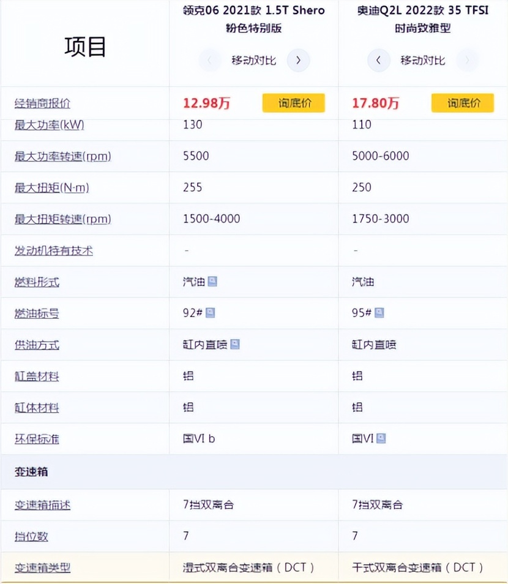Click 汽油 in the 奥迪Q2L column
508x584 pixels.
(x=363, y=282)
